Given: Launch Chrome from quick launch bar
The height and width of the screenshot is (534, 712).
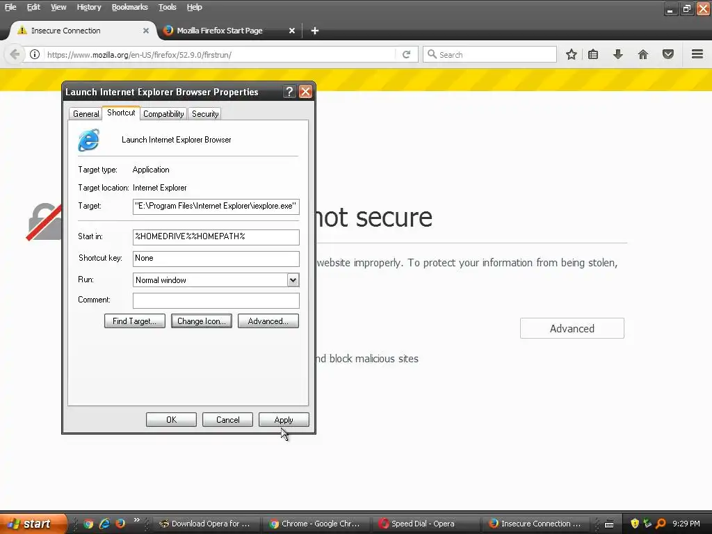Looking at the screenshot, I should pos(88,524).
